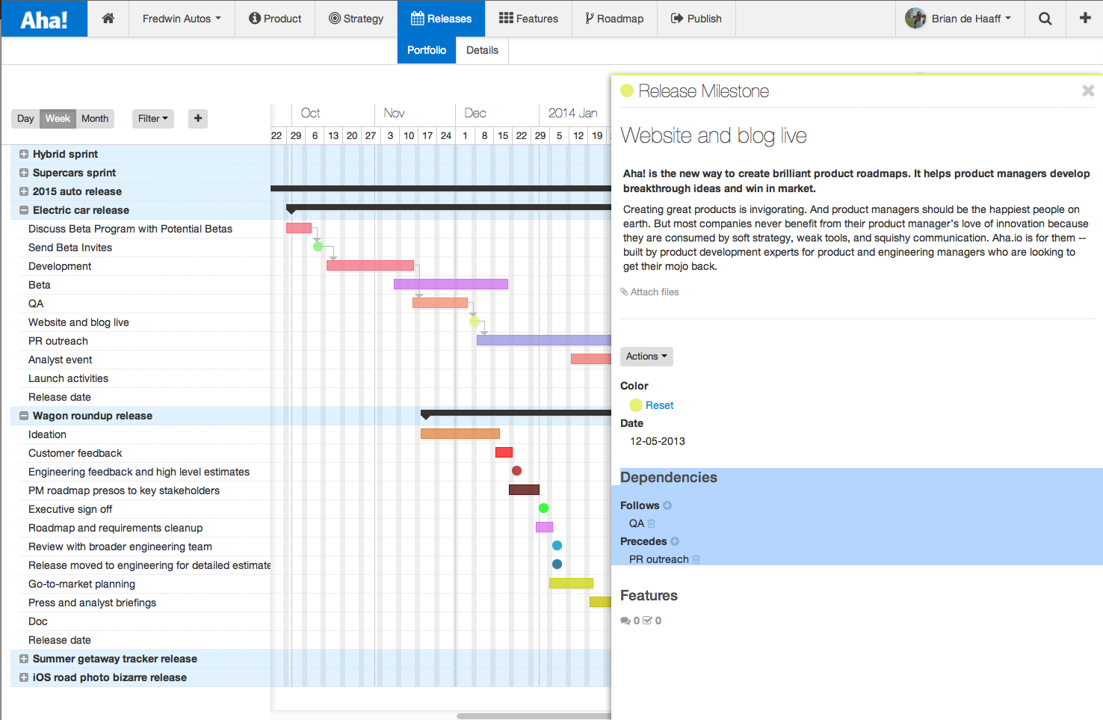Select the Details tab
1103x720 pixels.
[x=482, y=50]
